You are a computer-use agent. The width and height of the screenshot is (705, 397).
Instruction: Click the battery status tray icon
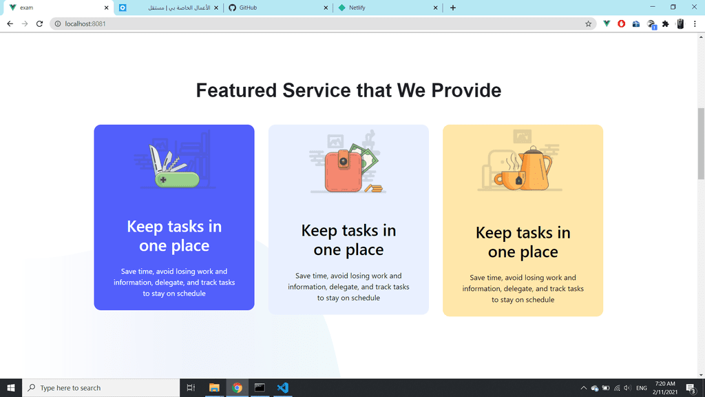click(606, 388)
